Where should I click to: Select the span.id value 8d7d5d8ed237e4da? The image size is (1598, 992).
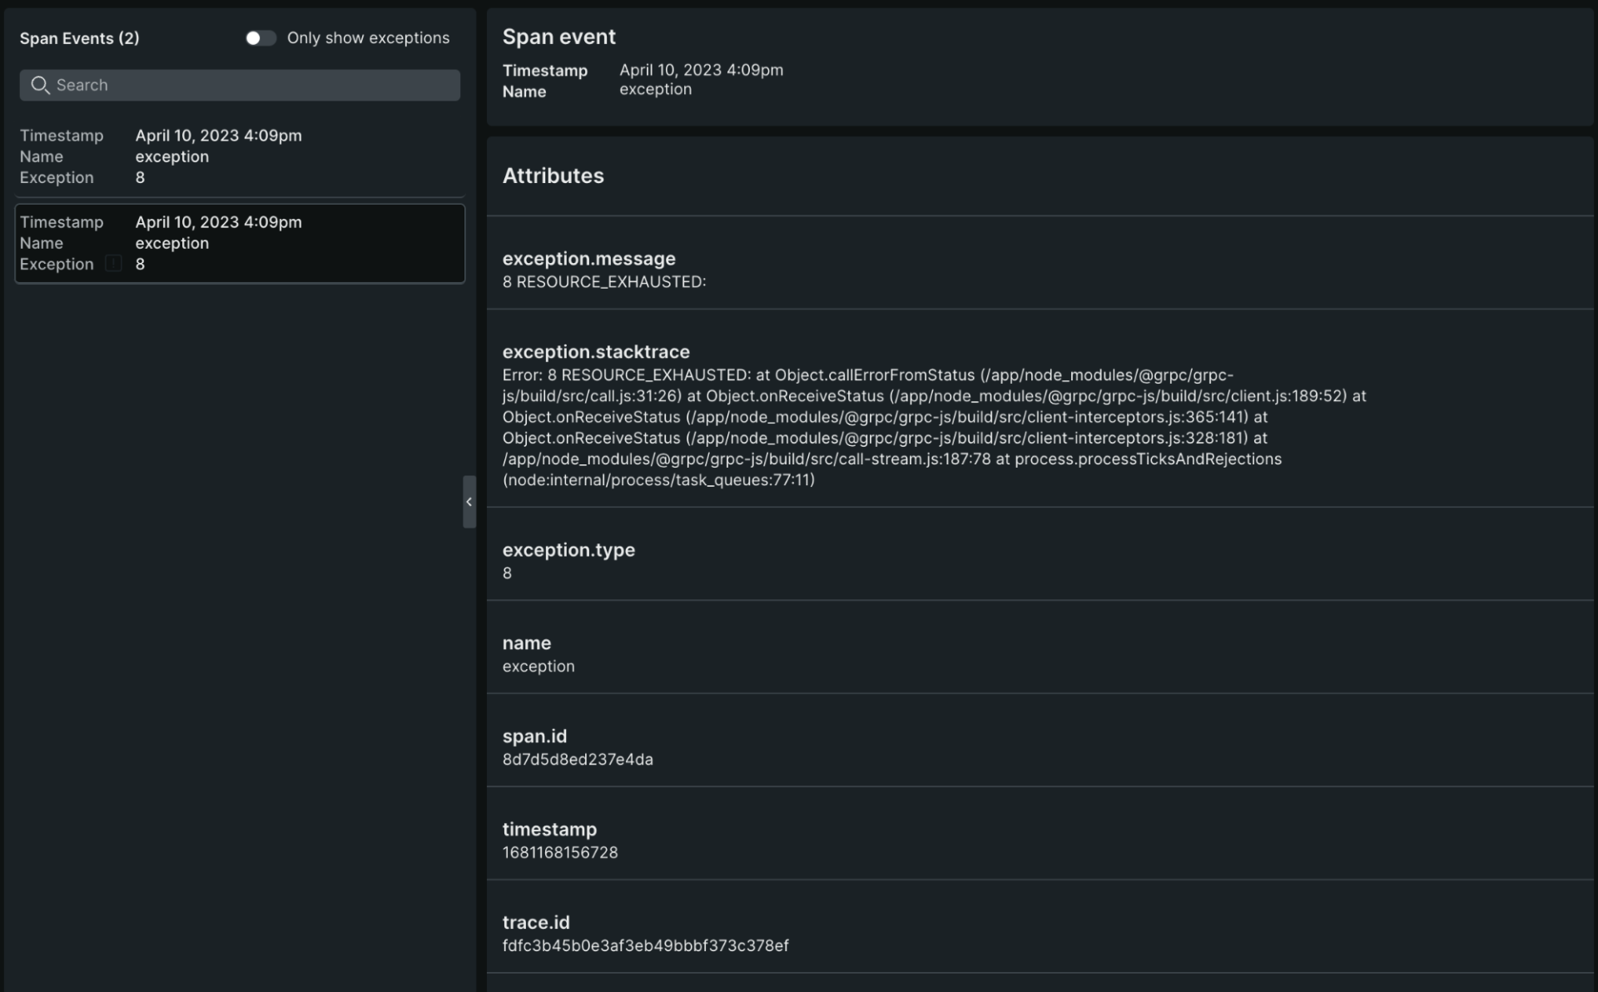[x=577, y=759]
